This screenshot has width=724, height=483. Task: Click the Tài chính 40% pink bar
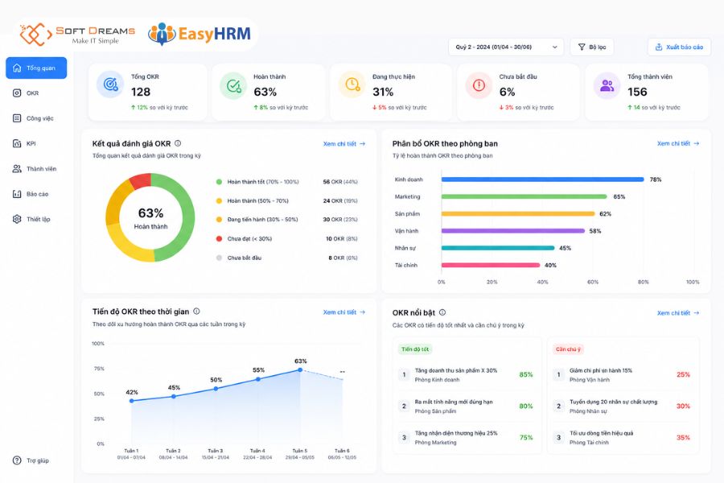tap(491, 265)
